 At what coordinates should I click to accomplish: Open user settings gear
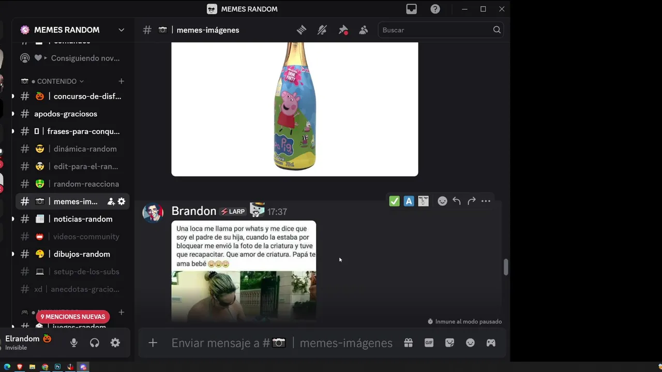pos(115,343)
